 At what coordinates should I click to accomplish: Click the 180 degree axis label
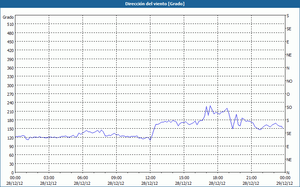(11, 120)
